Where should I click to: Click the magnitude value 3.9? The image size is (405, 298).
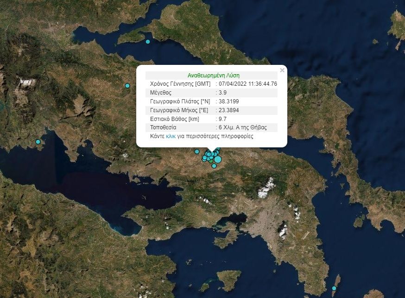222,93
